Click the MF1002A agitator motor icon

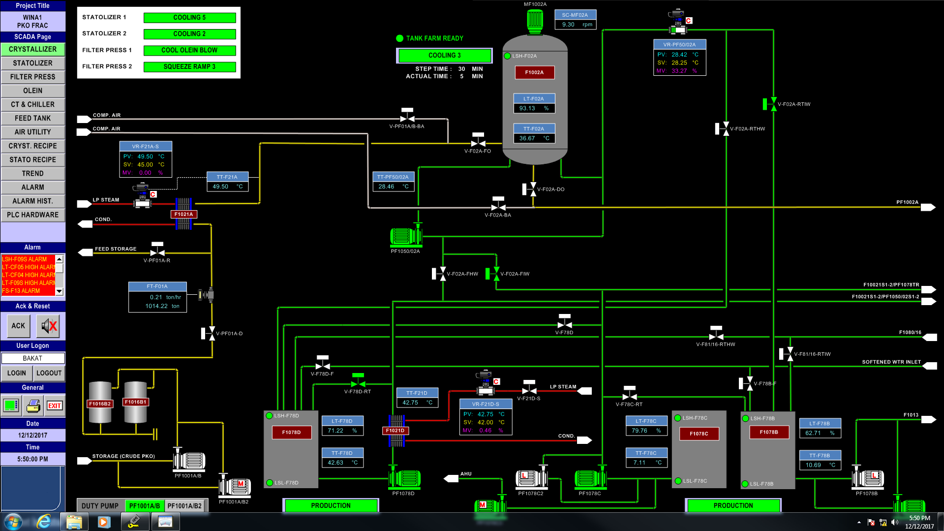pyautogui.click(x=535, y=21)
